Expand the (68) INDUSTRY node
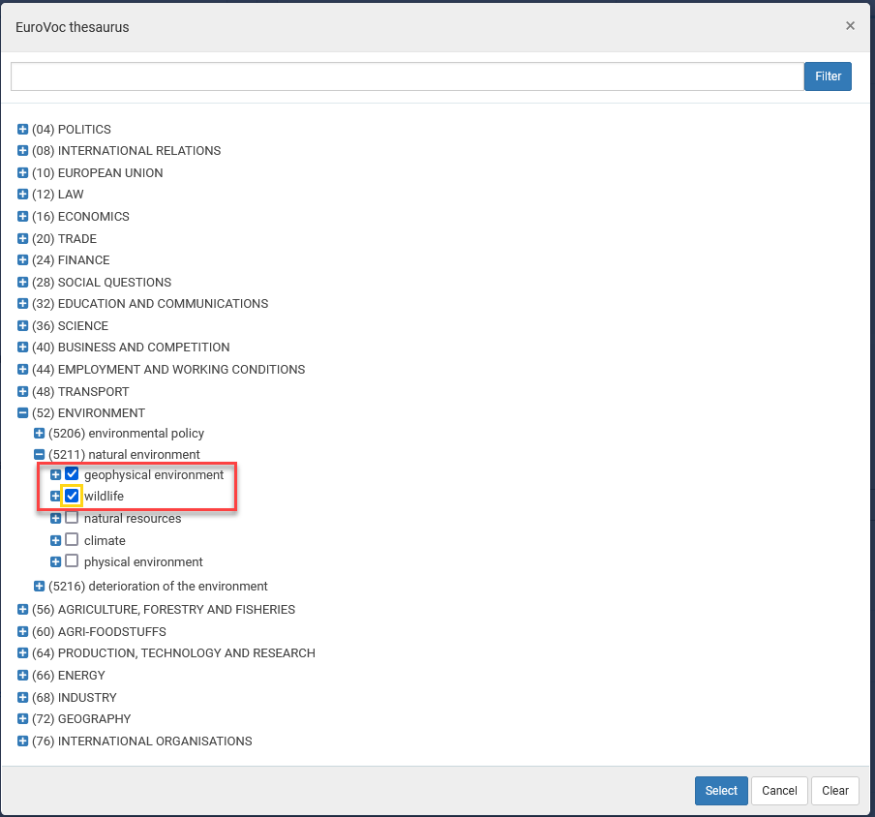Screen dimensions: 875x817 pyautogui.click(x=22, y=697)
